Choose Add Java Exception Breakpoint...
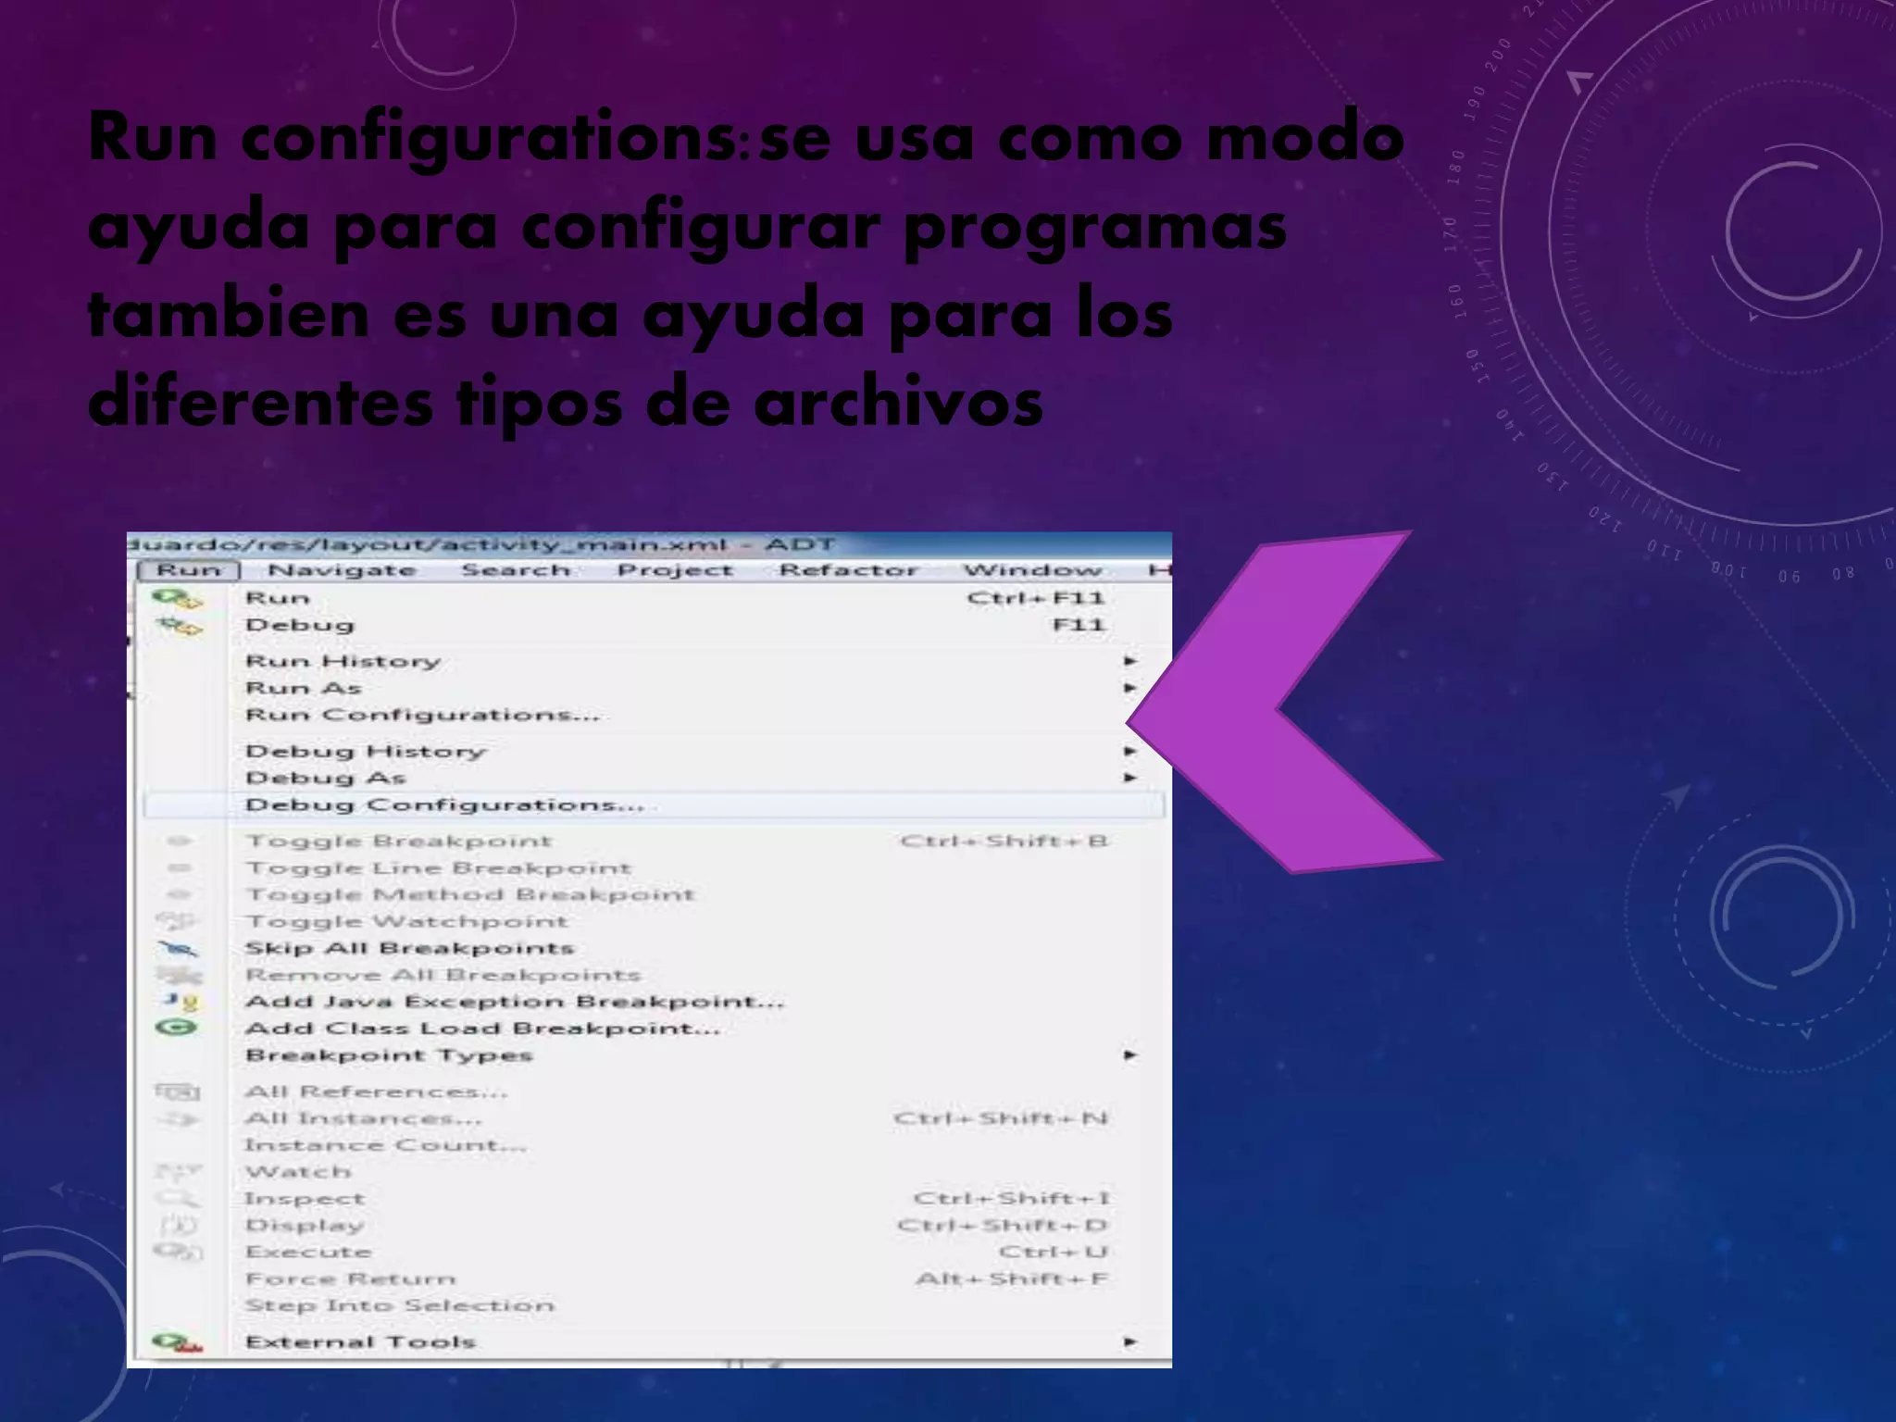 653,1002
